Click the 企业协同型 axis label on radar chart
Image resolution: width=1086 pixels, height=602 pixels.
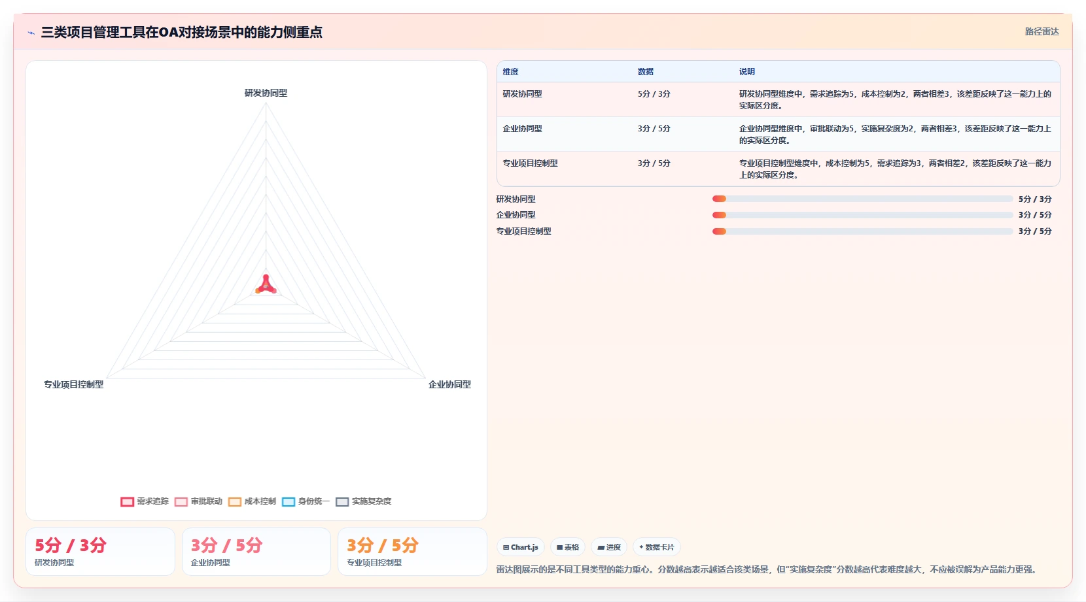tap(450, 384)
